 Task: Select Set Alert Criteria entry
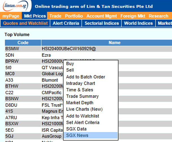tap(91, 122)
